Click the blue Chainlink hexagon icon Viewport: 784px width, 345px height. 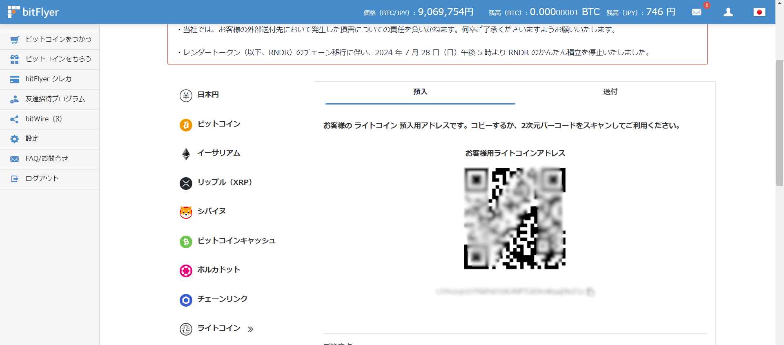pos(186,300)
